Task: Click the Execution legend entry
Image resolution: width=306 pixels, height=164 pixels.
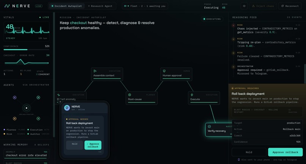Action: [38, 130]
